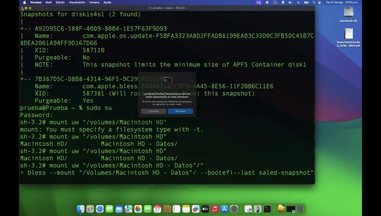Click the Downloads stack in the Dock
The width and height of the screenshot is (381, 216).
281,209
